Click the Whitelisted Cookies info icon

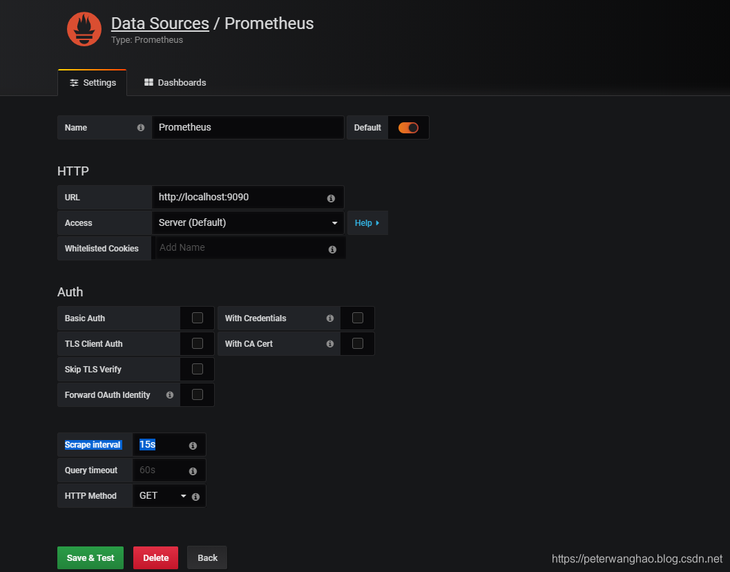coord(332,249)
